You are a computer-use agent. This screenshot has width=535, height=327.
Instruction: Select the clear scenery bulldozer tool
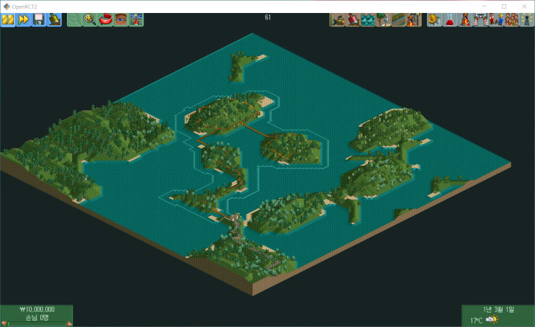[x=337, y=19]
